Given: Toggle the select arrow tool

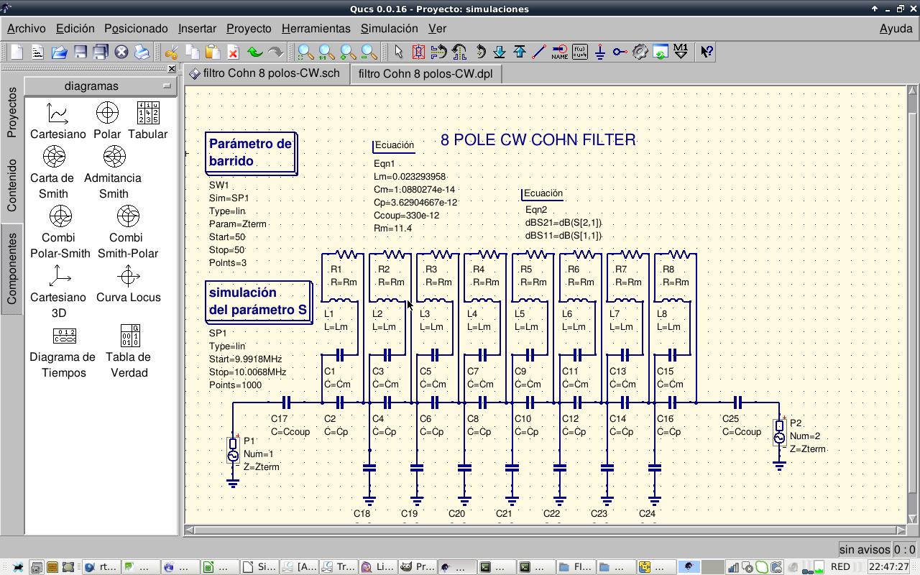Looking at the screenshot, I should pyautogui.click(x=400, y=52).
